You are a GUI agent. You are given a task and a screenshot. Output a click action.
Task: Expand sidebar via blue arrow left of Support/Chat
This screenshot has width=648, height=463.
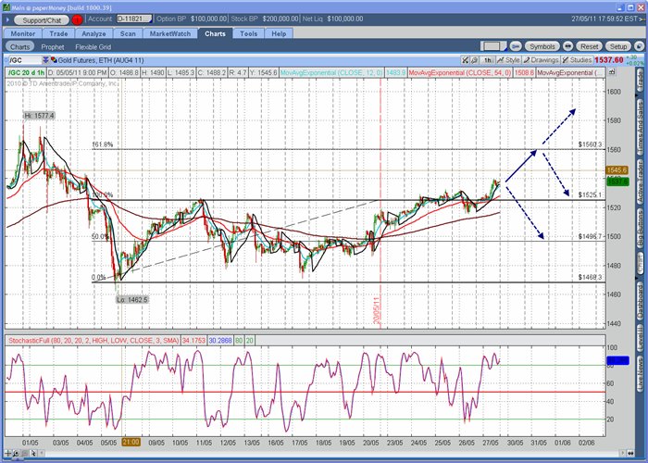(7, 19)
